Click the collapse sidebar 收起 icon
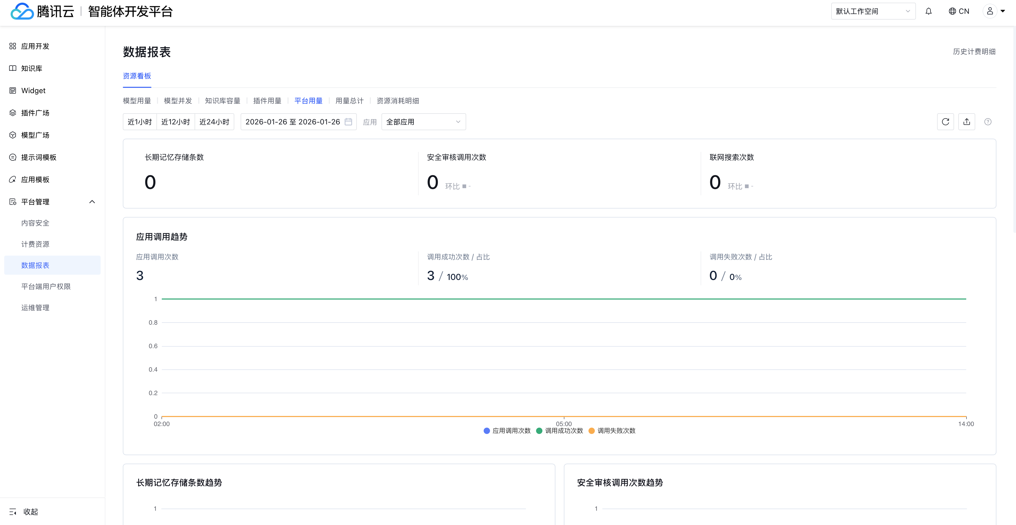The width and height of the screenshot is (1016, 525). click(x=13, y=512)
